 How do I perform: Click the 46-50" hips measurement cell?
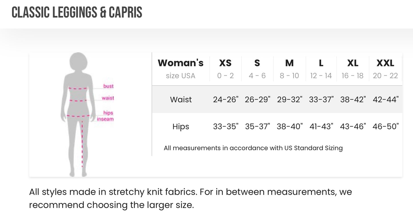386,126
